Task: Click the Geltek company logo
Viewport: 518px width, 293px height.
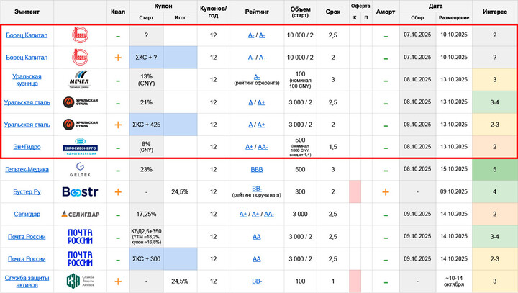Action: coord(80,169)
